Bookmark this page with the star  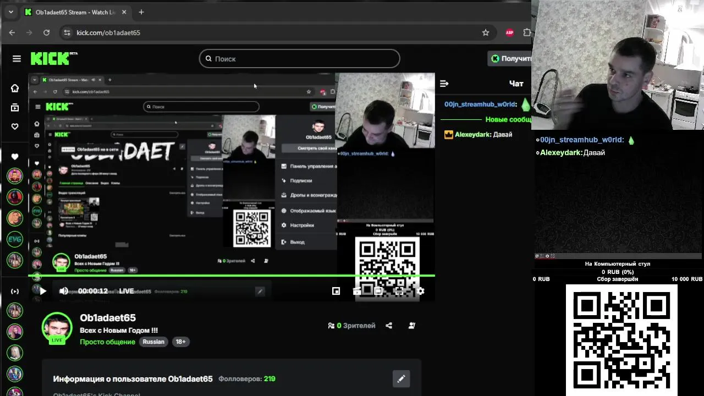point(486,32)
